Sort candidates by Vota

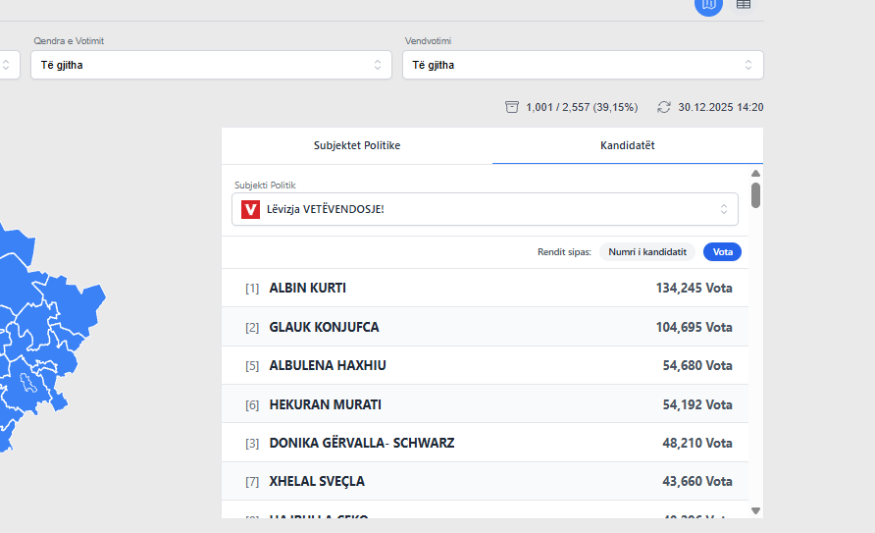[722, 252]
